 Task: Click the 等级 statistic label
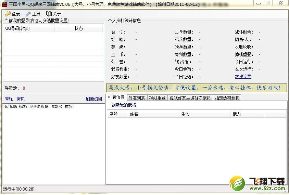coord(118,47)
